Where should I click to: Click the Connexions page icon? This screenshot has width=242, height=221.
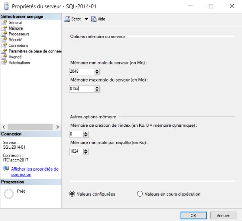[4, 45]
